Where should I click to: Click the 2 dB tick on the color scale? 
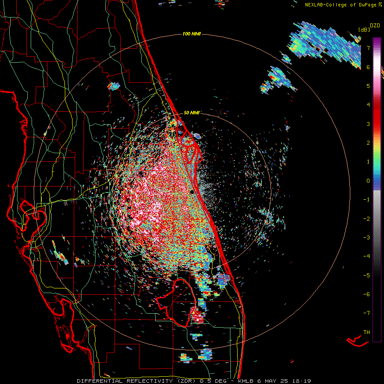point(368,143)
